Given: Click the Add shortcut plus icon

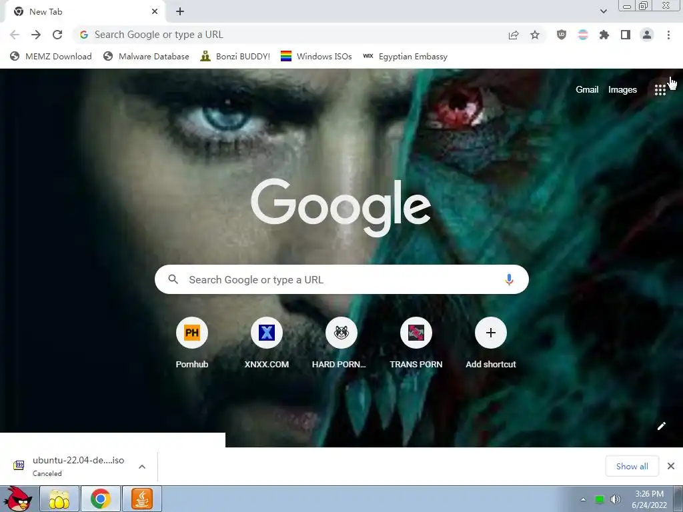Looking at the screenshot, I should click(491, 333).
